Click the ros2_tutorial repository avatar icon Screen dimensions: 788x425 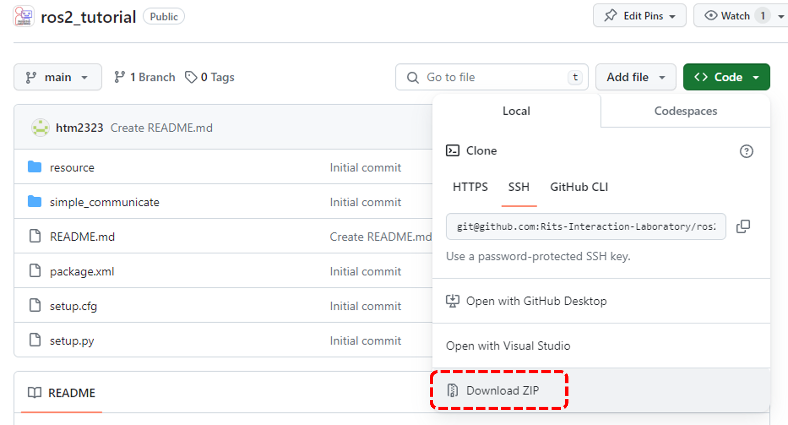pos(24,16)
